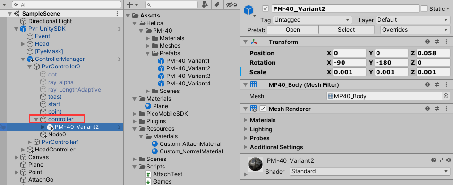This screenshot has width=454, height=185.
Task: Click the Rotation X field
Action: 350,62
